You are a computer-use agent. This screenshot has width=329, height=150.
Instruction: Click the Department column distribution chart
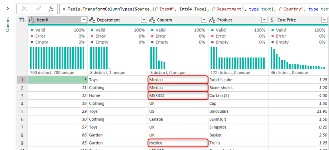100,58
